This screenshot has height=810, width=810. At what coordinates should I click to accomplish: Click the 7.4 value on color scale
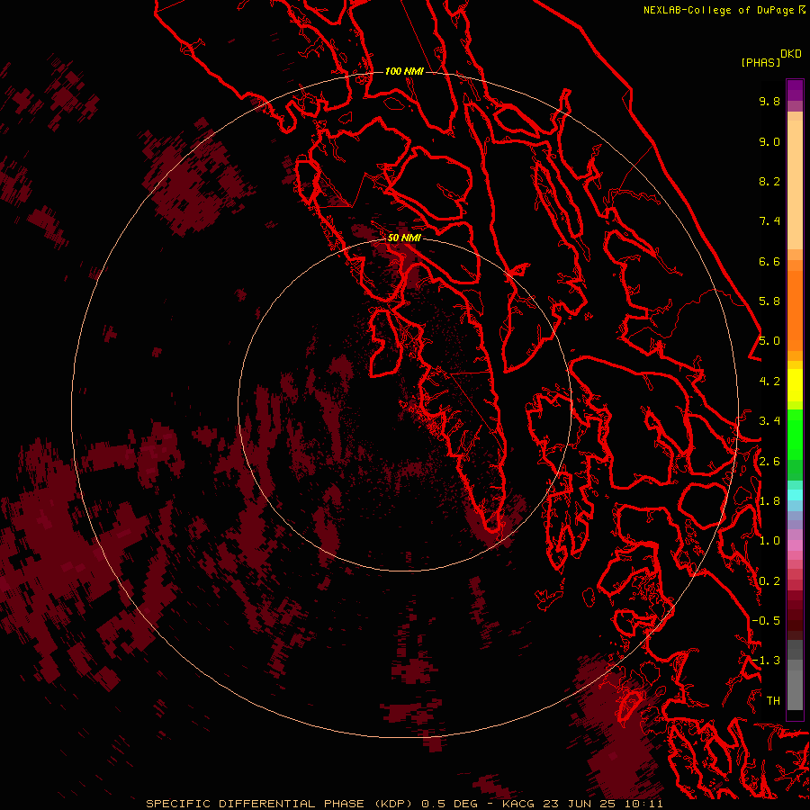point(769,221)
